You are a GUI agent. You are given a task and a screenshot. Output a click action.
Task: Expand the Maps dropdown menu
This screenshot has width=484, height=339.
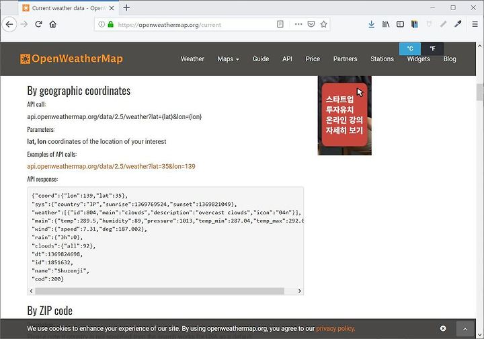coord(228,59)
